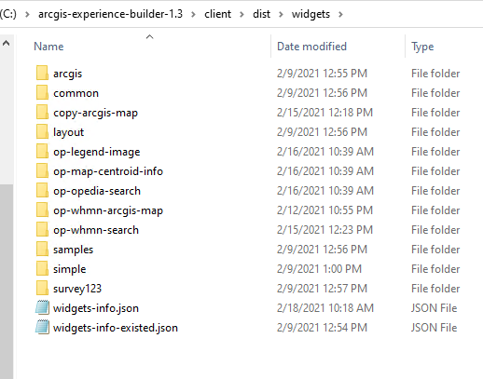Select the op-map-centroid-info folder name
Viewport: 483px width, 379px height.
point(108,171)
